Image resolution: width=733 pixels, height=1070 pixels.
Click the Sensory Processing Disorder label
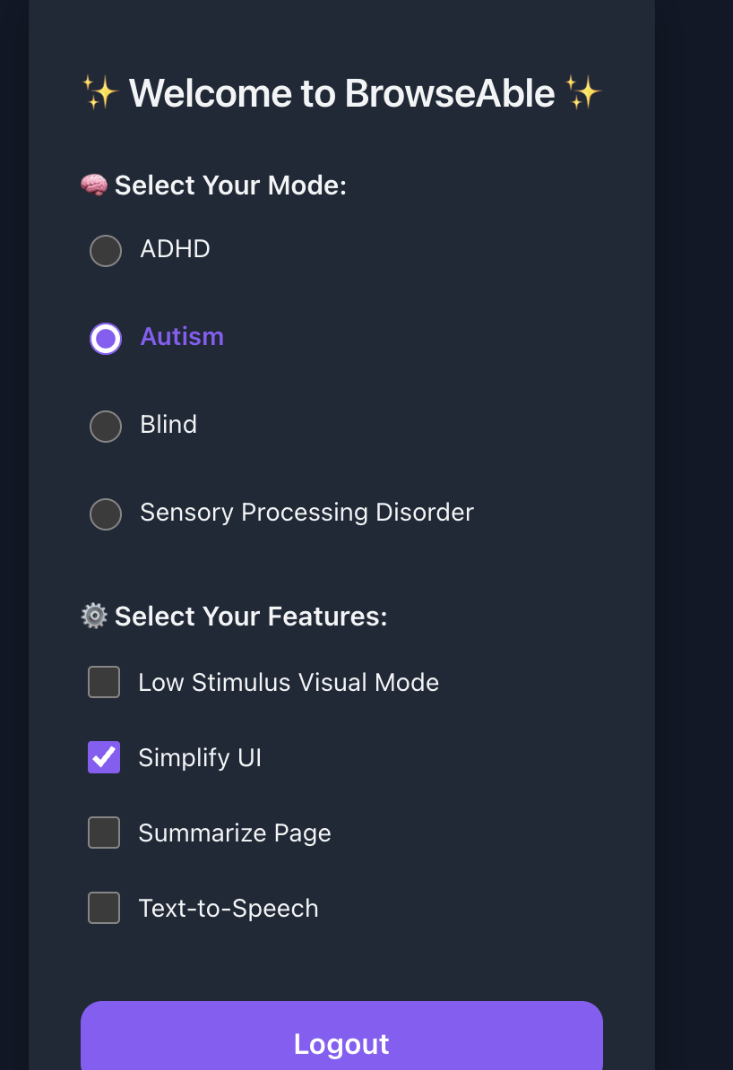[x=306, y=513]
